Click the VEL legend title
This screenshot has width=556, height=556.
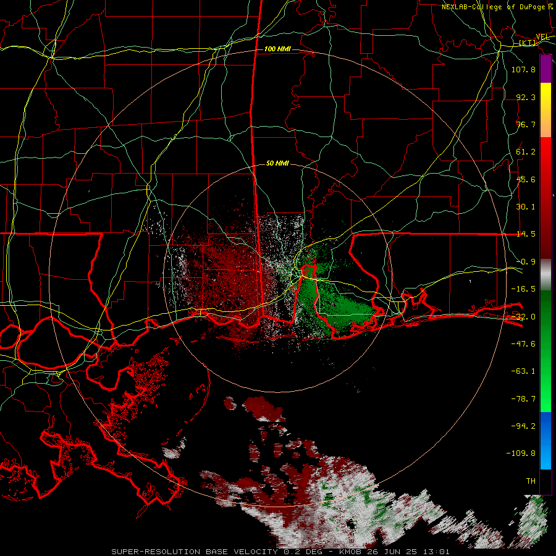(542, 37)
